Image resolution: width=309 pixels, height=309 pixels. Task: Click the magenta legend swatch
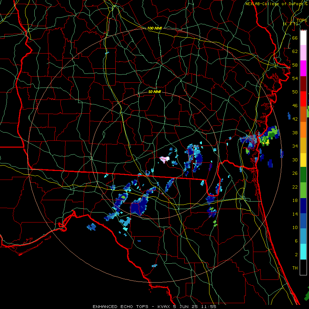(x=303, y=68)
